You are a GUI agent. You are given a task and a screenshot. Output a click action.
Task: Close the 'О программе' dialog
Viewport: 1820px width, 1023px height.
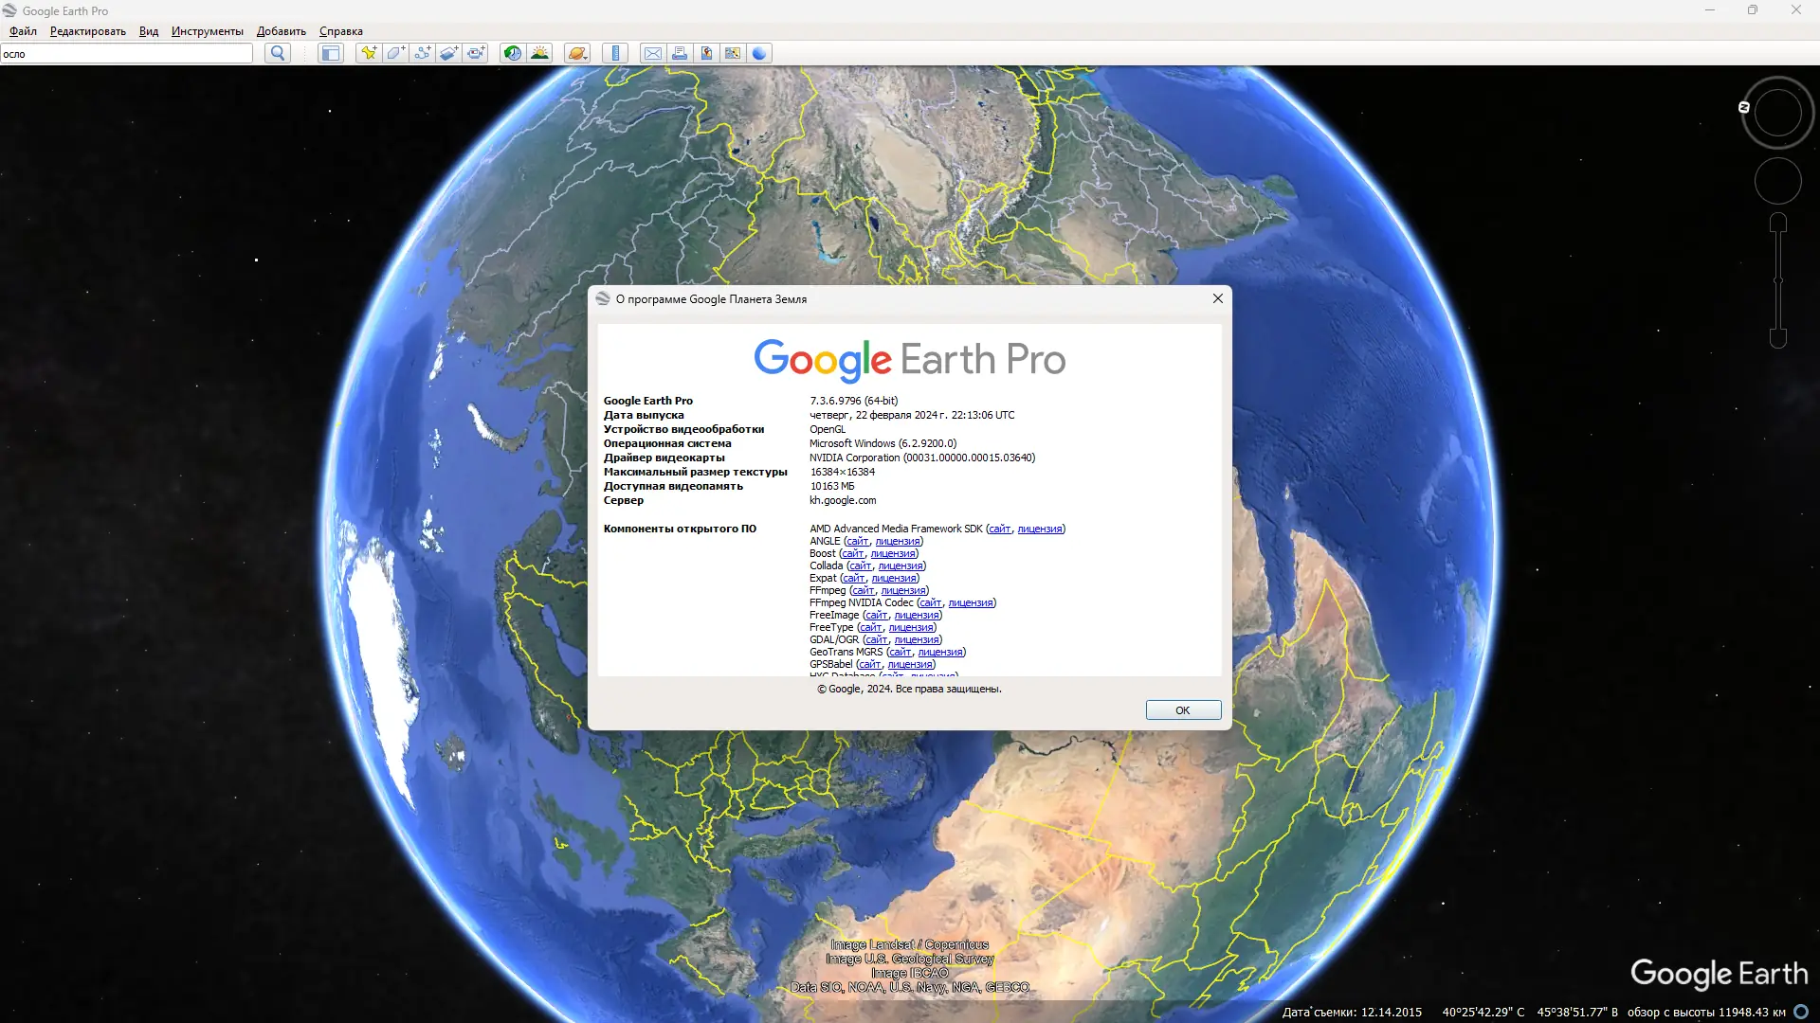pos(1217,298)
